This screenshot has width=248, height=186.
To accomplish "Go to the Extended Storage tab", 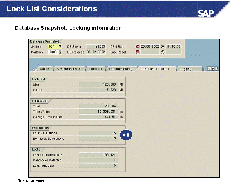I will point(121,69).
